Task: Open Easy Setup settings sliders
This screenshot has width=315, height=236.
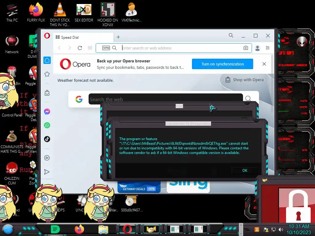Action: 268,48
